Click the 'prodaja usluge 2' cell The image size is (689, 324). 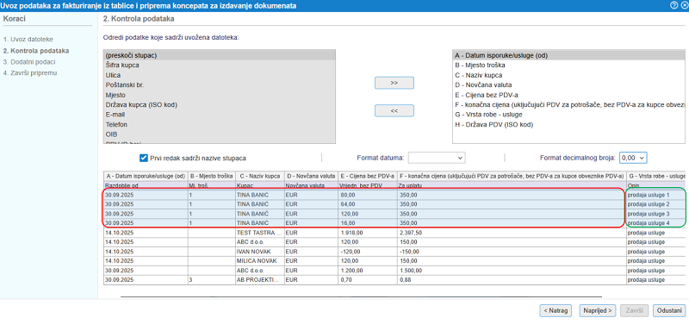click(x=655, y=204)
